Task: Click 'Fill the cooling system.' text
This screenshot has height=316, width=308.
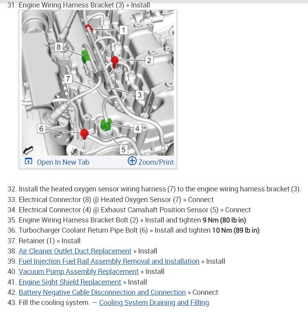Action: tap(54, 303)
